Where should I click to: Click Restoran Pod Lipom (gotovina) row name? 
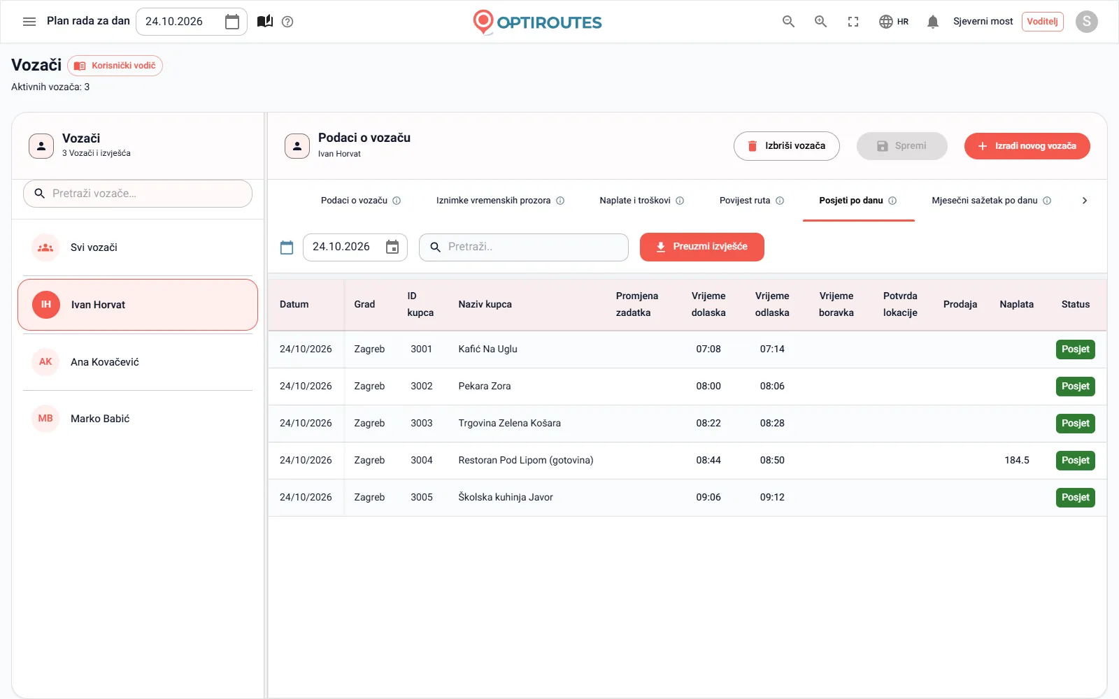click(x=526, y=461)
